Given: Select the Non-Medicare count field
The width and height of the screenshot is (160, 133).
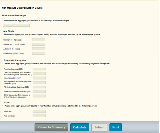Looking at the screenshot, I should 39,116.
